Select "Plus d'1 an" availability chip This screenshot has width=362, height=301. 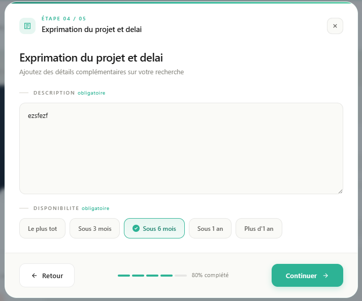click(259, 229)
